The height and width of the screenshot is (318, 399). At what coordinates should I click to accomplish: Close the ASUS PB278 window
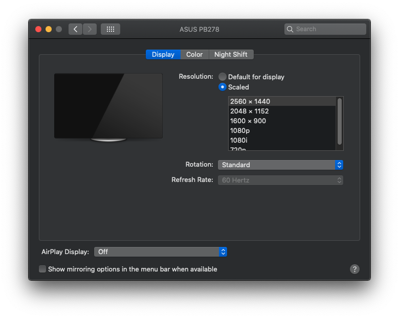pos(38,29)
